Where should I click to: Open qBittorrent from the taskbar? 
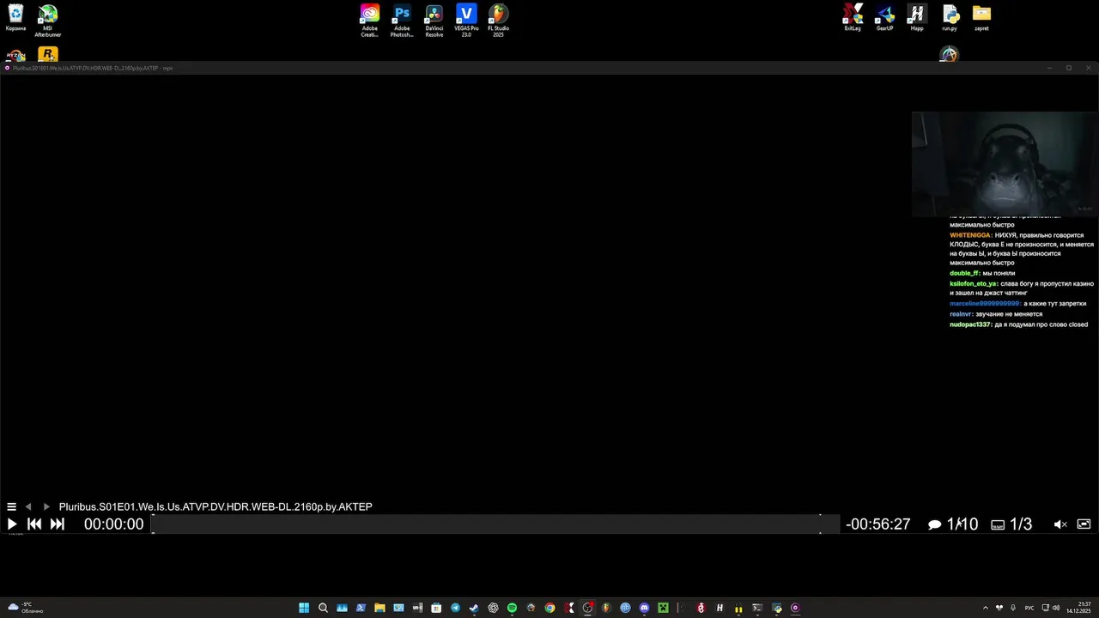[625, 608]
